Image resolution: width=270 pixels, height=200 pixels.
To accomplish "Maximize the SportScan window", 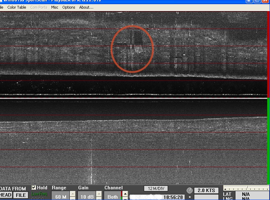I will [x=258, y=1].
